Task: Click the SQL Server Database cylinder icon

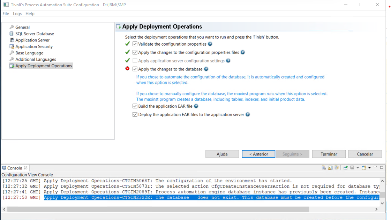Action: coord(12,33)
